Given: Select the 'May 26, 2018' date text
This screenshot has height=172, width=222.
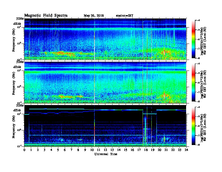Looking at the screenshot, I should point(94,16).
